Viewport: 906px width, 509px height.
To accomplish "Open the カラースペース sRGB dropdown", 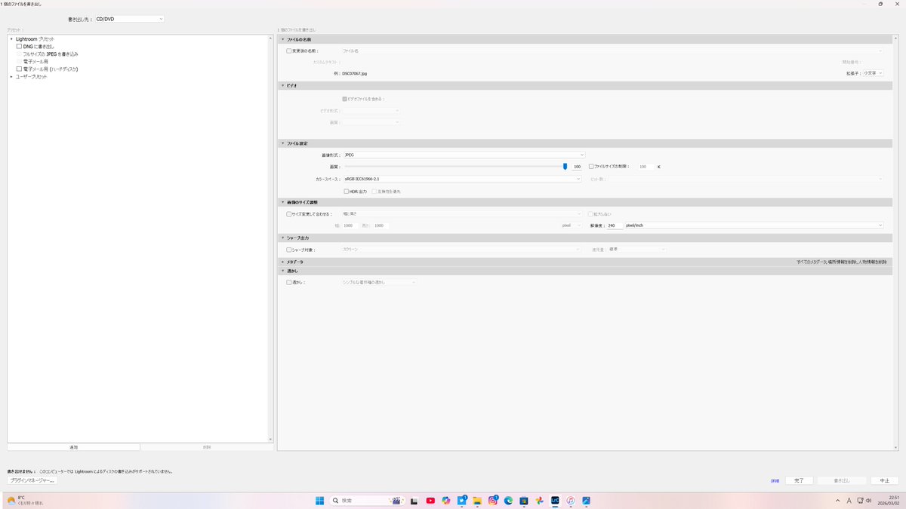I will coord(462,179).
